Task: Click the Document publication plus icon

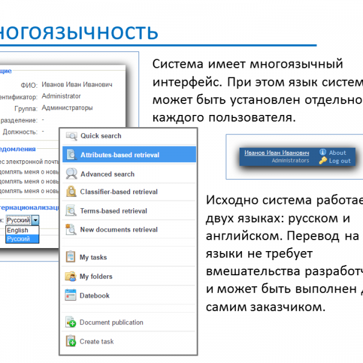Action: coord(71,323)
